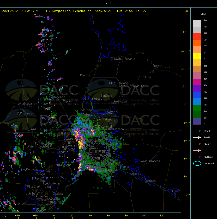Click the '-40' tick on horizontal km axis

click(x=17, y=216)
